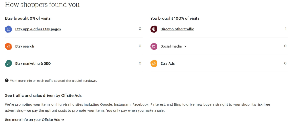Click "You brought 100% of visits" heading
Image resolution: width=292 pixels, height=124 pixels.
[x=175, y=18]
